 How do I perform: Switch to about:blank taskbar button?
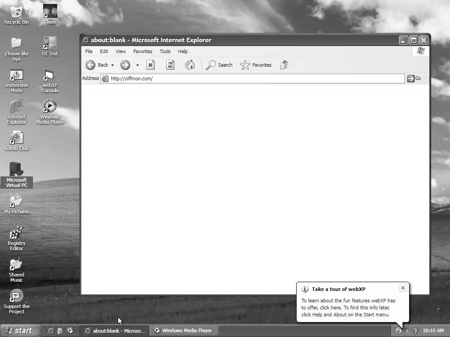pyautogui.click(x=114, y=331)
